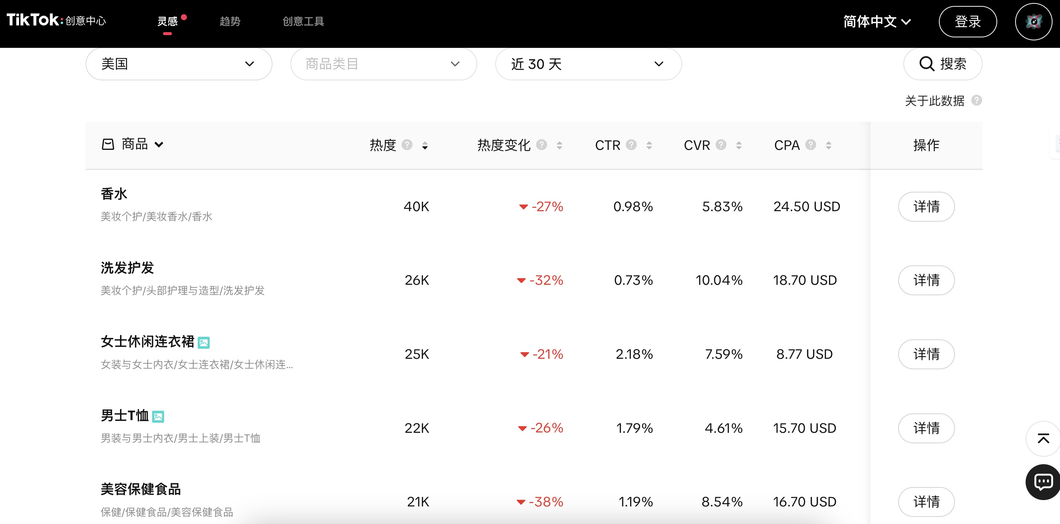This screenshot has height=524, width=1060.
Task: View 详情 for 香水
Action: tap(926, 207)
